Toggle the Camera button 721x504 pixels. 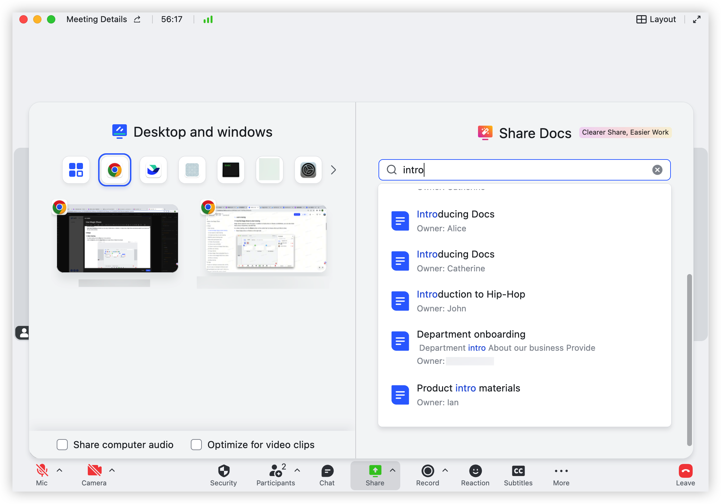click(x=94, y=475)
